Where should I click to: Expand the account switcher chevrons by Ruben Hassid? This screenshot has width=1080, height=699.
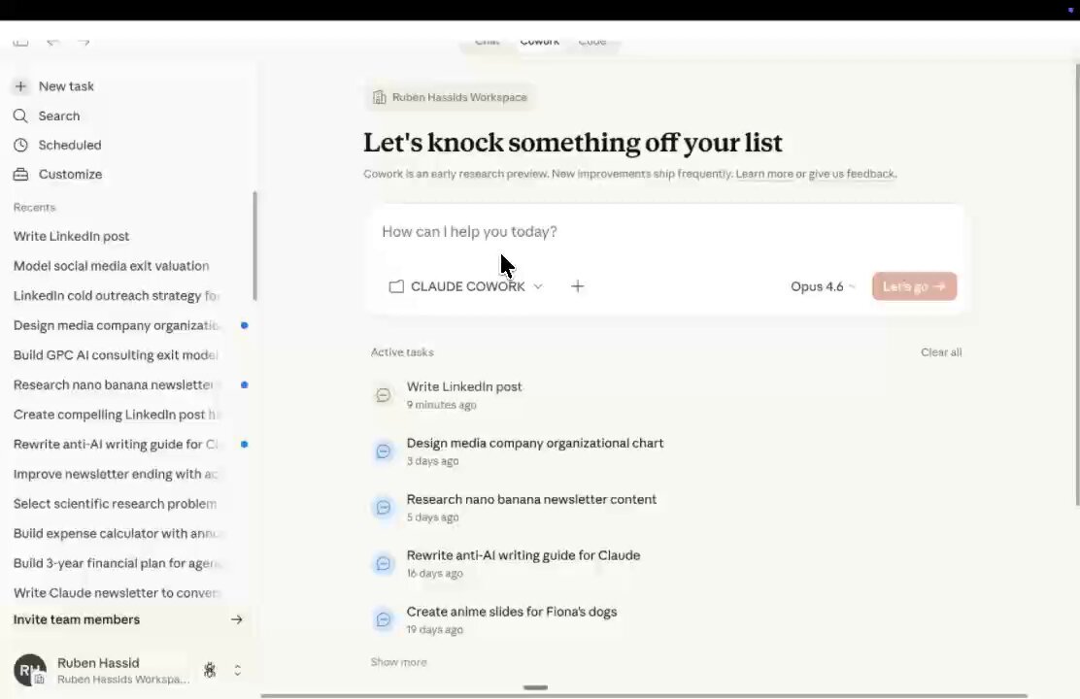point(238,670)
